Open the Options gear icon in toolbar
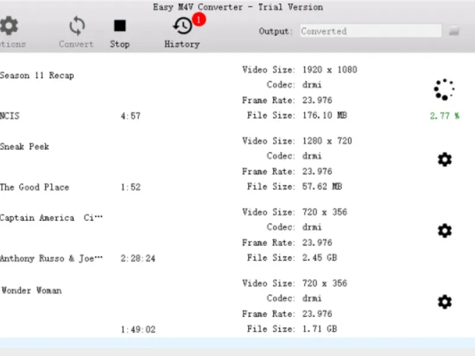This screenshot has height=356, width=475. pos(9,26)
